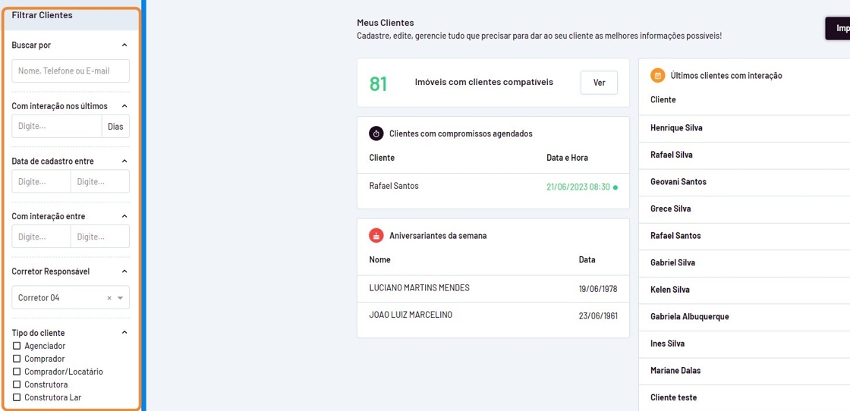This screenshot has height=411, width=850.
Task: Enable the Comprador checkbox
Action: (17, 359)
